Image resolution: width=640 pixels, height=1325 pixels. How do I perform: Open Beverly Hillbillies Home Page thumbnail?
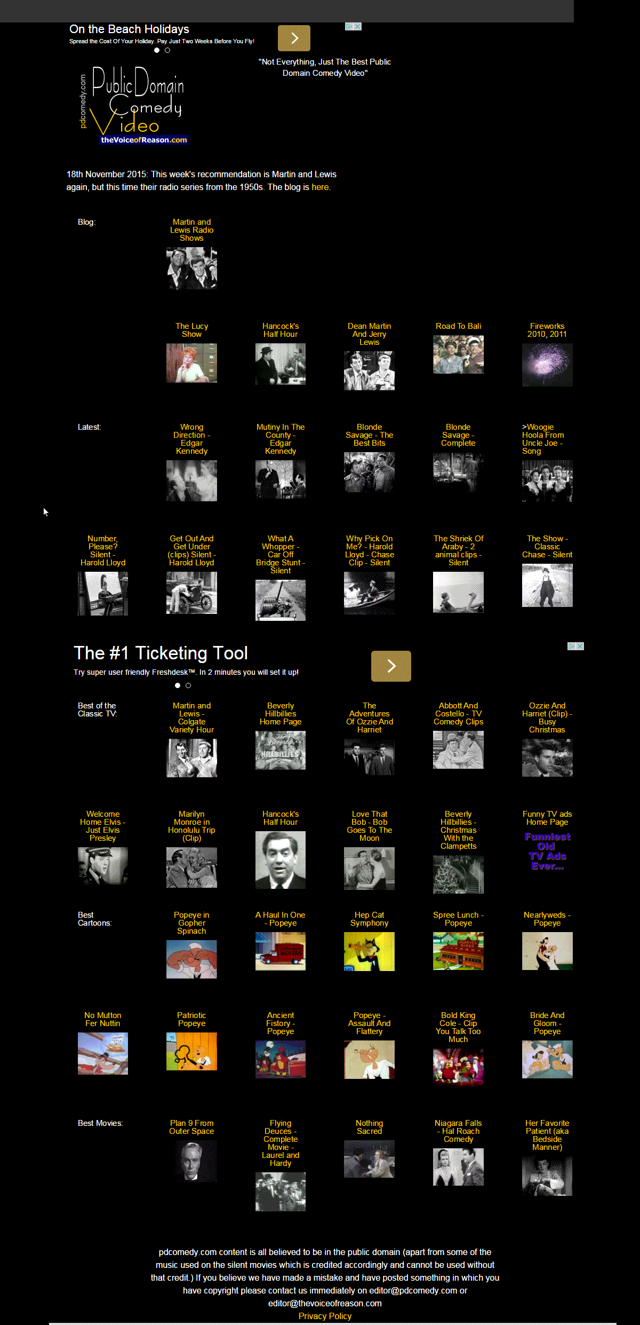point(281,750)
